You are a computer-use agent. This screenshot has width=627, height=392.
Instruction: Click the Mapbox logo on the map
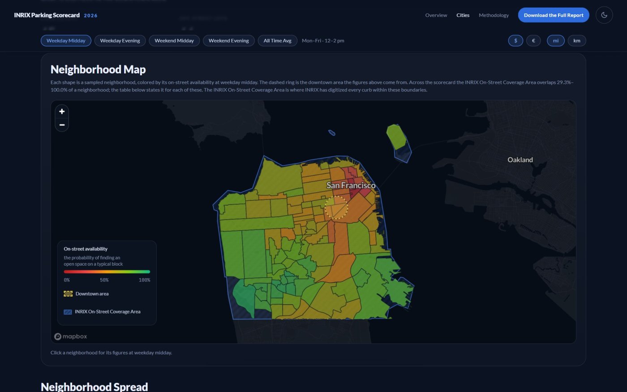pos(71,336)
